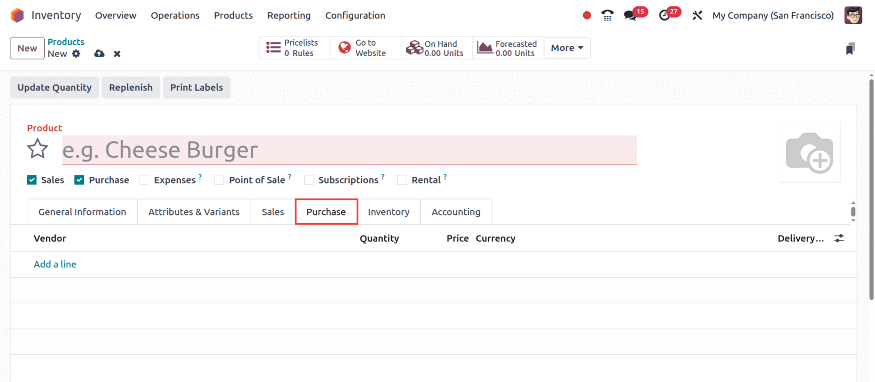Enable the Point of Sale checkbox

click(x=219, y=180)
